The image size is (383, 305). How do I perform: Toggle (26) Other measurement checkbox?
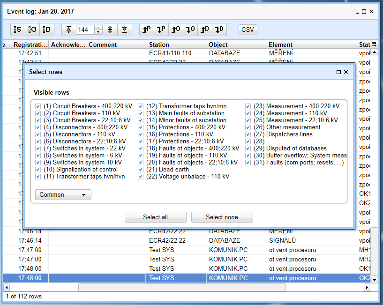248,127
